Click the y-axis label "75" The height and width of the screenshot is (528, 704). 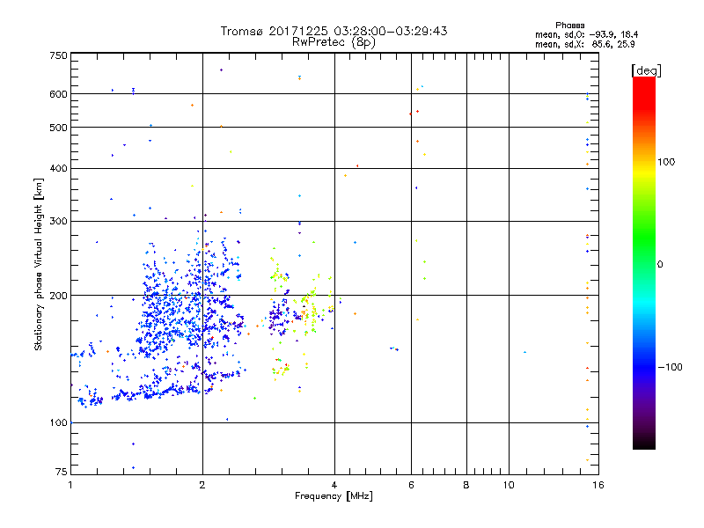point(62,472)
